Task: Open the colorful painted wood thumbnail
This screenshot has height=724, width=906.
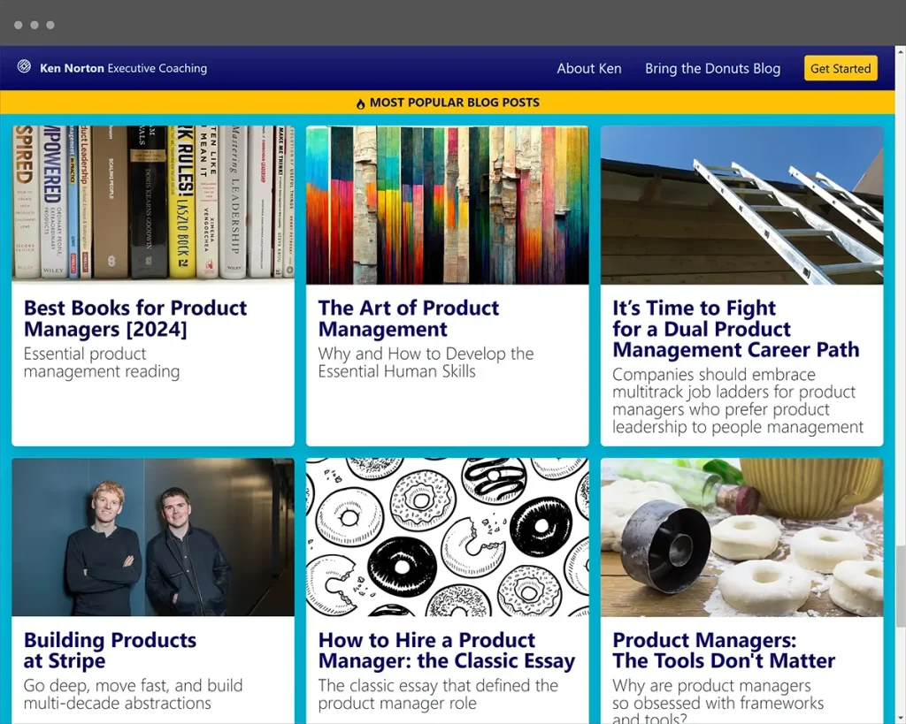Action: coord(447,204)
